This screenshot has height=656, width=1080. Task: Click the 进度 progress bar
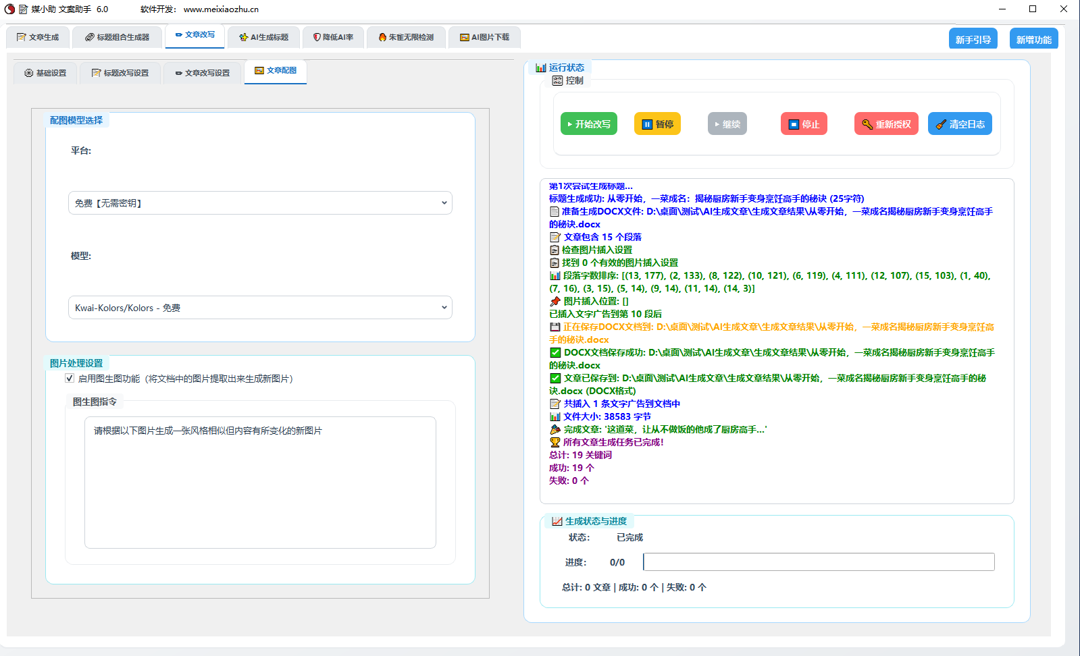click(819, 562)
